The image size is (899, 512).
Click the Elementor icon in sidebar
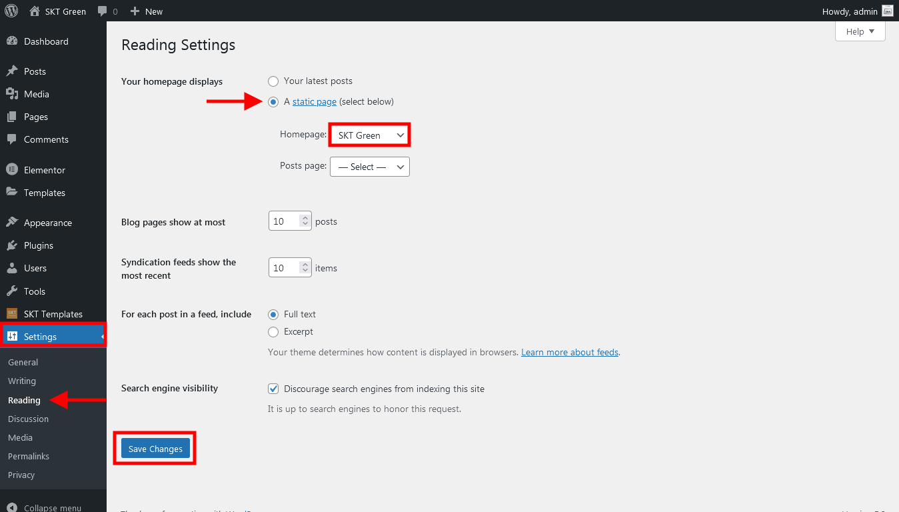[x=12, y=170]
